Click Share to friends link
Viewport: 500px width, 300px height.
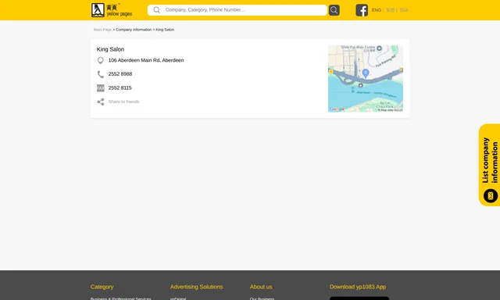[123, 102]
